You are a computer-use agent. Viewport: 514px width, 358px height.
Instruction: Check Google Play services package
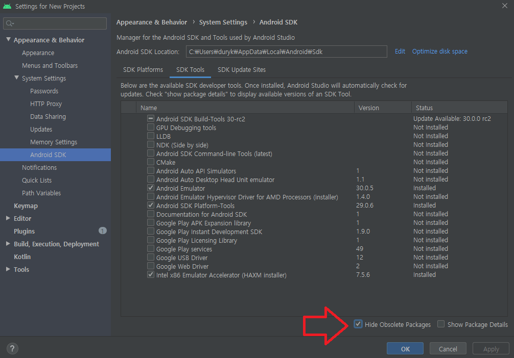tap(150, 248)
